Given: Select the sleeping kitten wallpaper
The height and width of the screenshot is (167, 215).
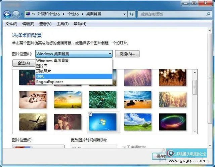Looking at the screenshot, I should point(33,100).
